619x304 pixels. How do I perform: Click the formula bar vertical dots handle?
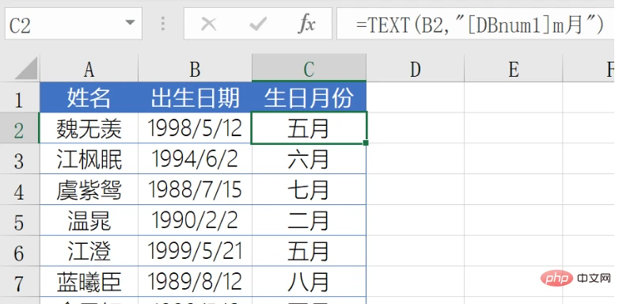click(x=162, y=24)
